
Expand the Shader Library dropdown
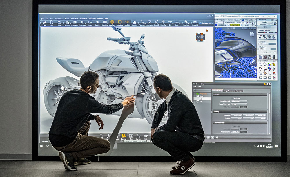(x=267, y=24)
